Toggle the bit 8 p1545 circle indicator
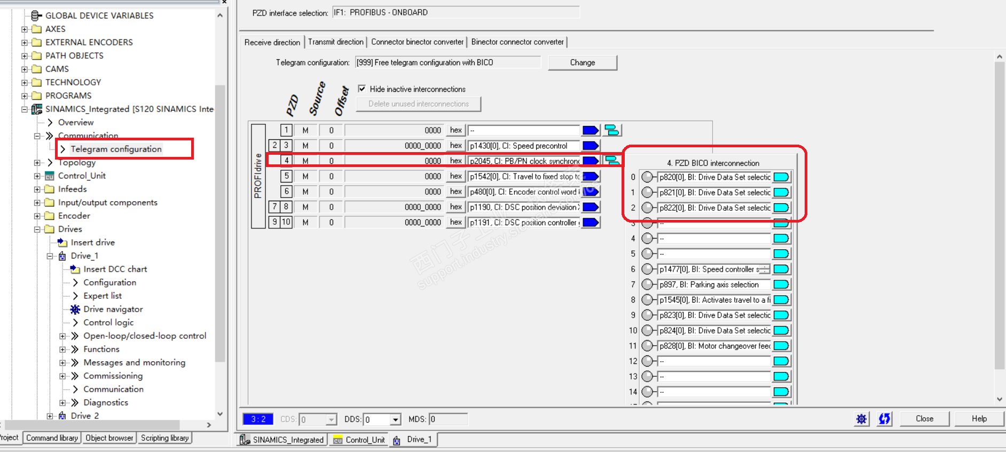The image size is (1006, 452). click(x=647, y=300)
